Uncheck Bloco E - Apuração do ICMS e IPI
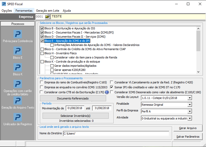 click(x=42, y=41)
